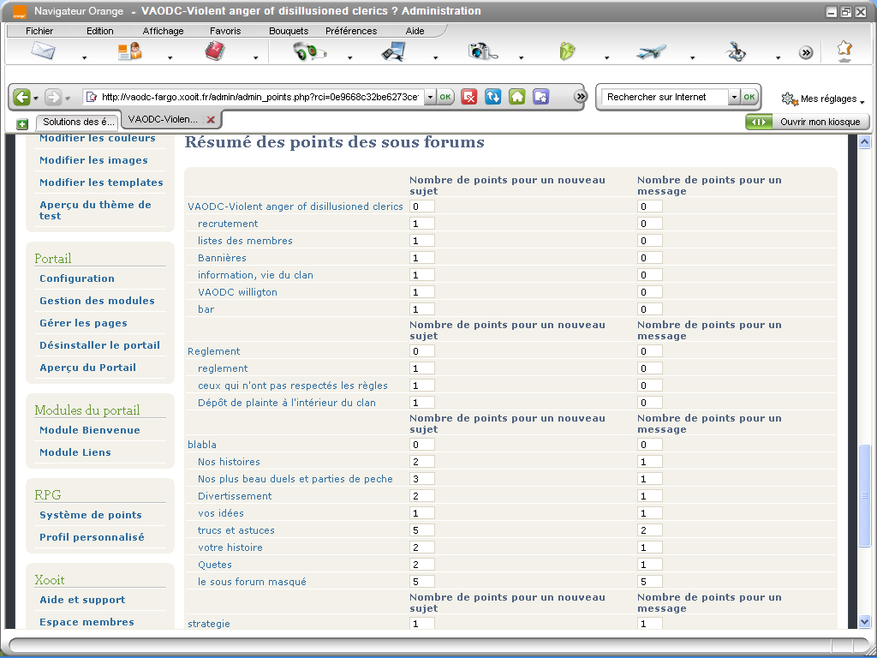The image size is (877, 658).
Task: Click the page scroll down arrow
Action: point(864,621)
